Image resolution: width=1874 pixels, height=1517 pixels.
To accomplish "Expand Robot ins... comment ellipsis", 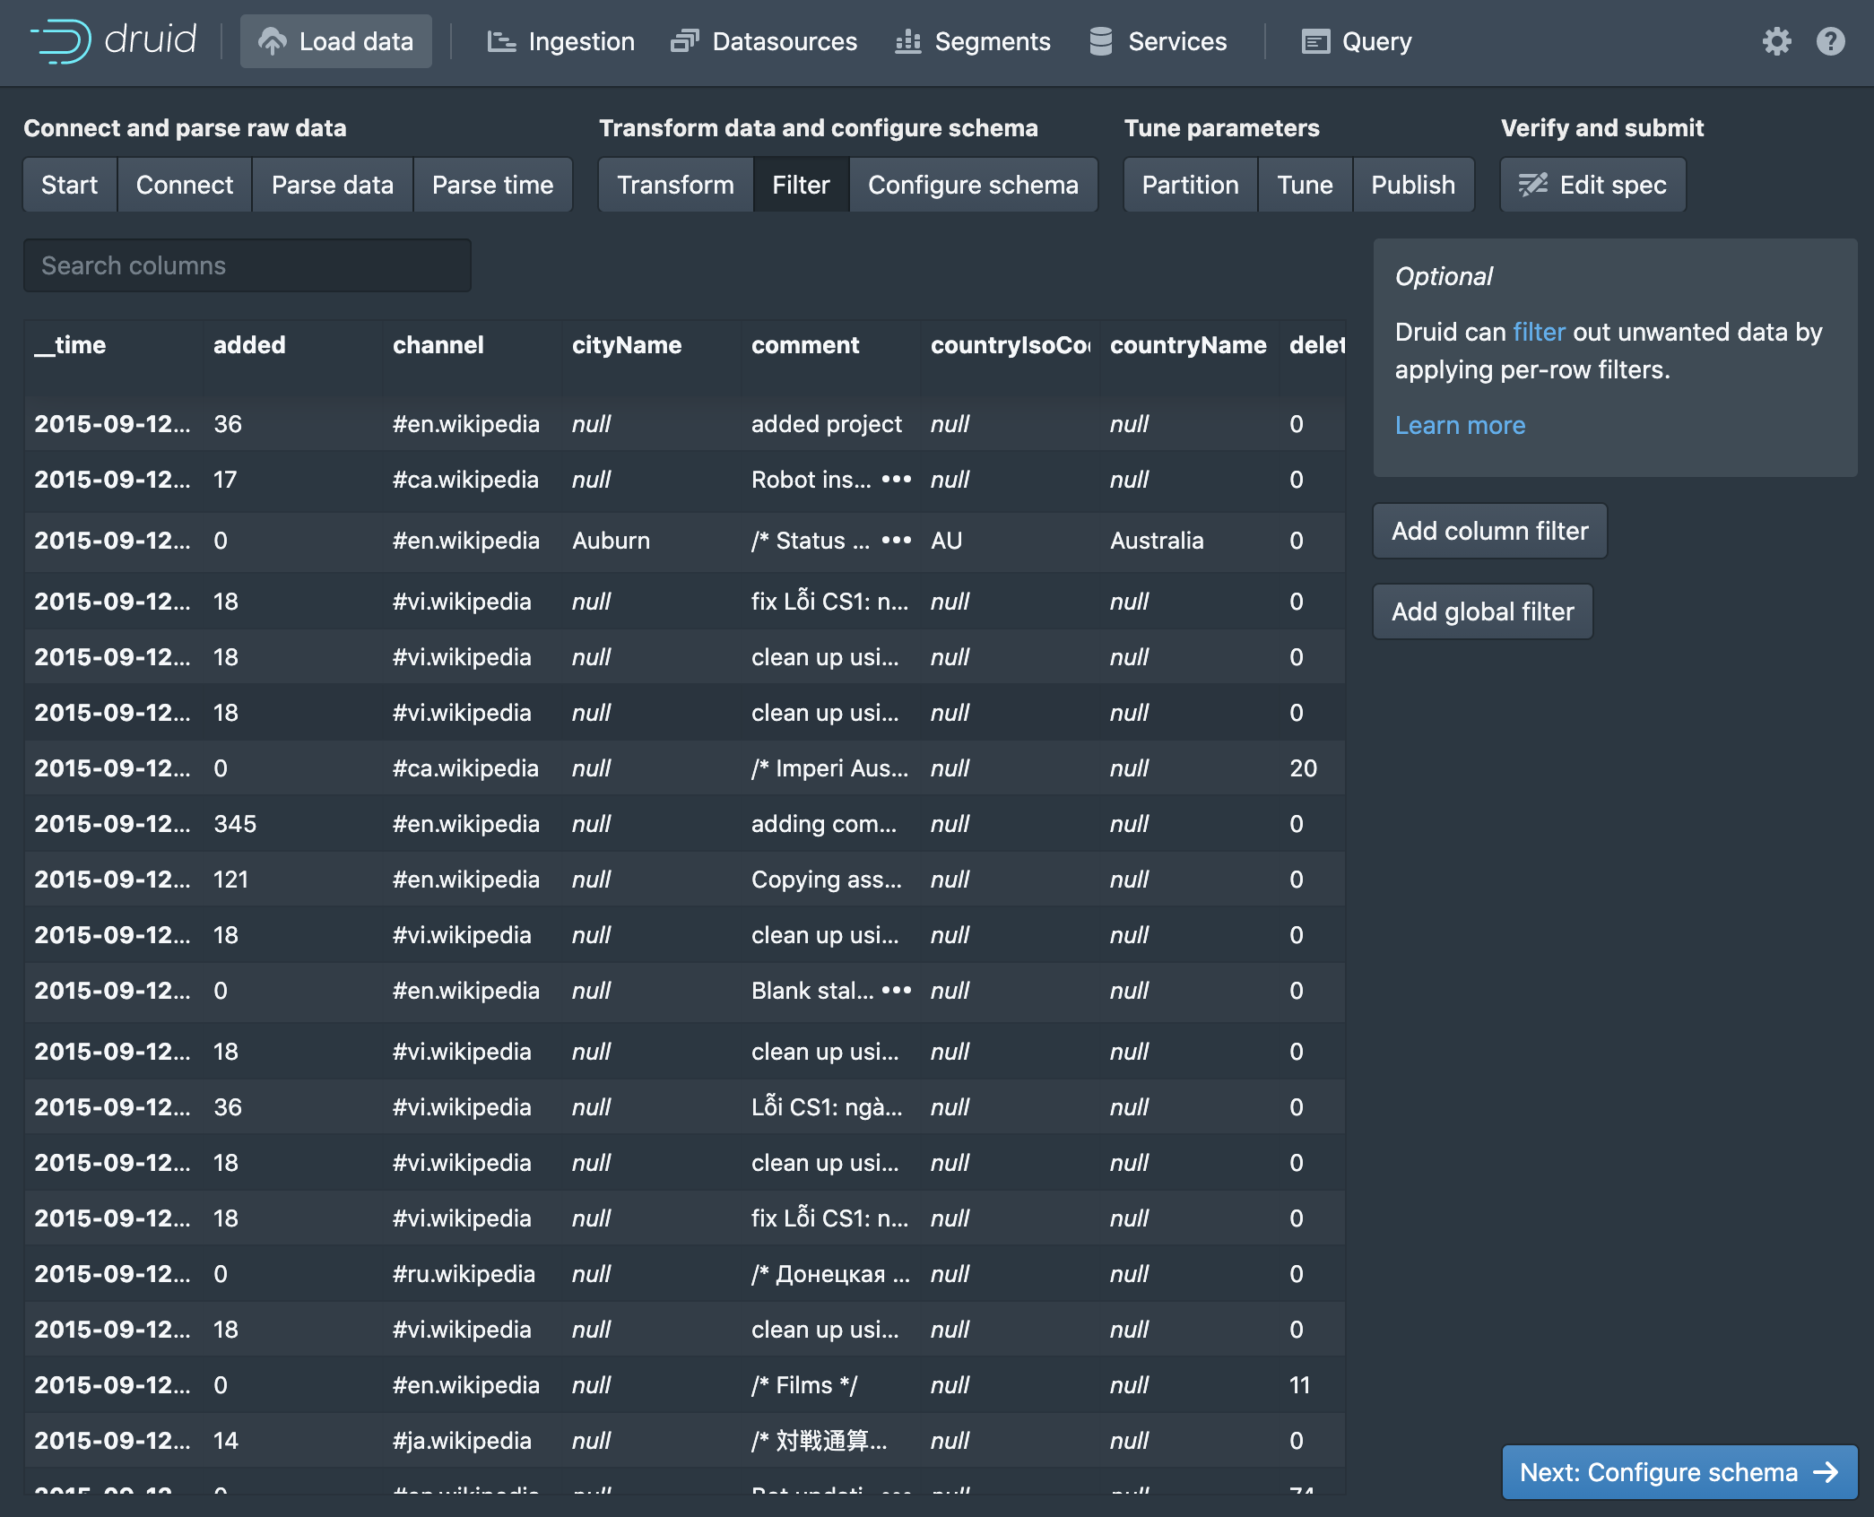I will [896, 480].
